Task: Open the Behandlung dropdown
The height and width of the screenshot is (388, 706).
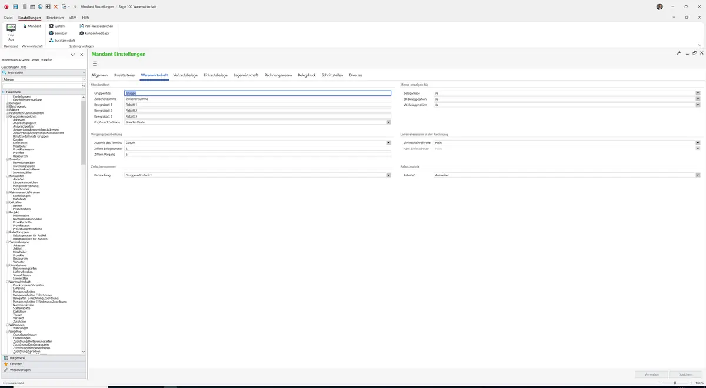Action: (388, 175)
